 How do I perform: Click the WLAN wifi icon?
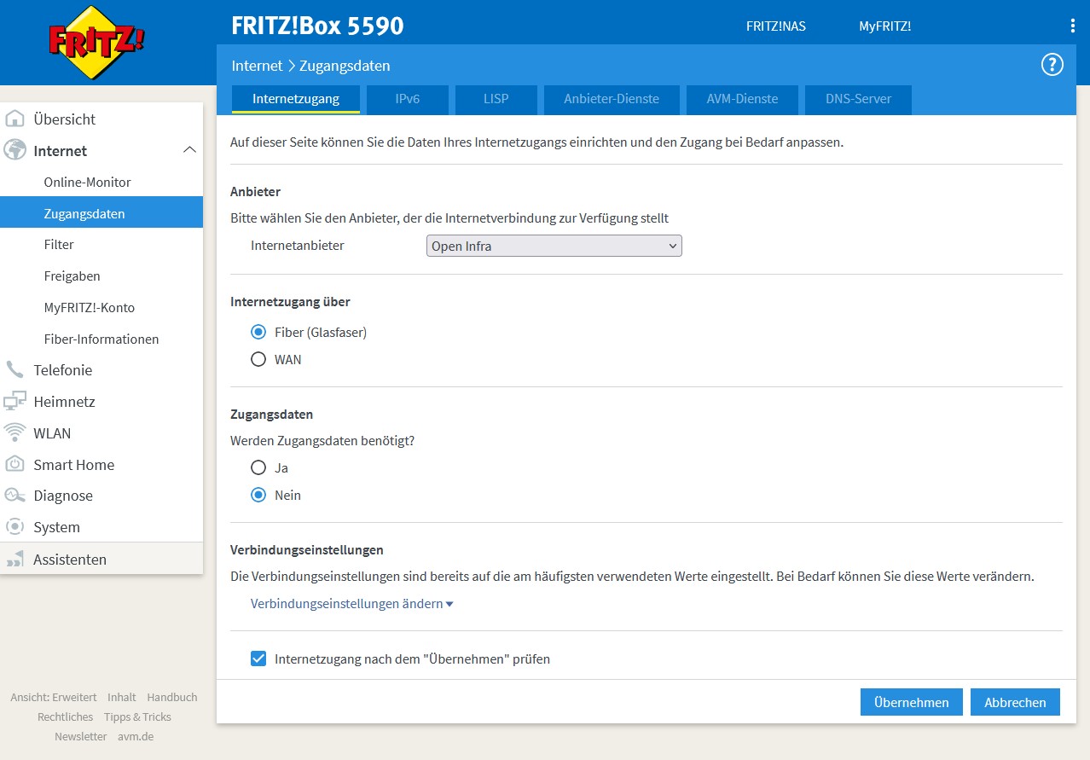pos(14,432)
